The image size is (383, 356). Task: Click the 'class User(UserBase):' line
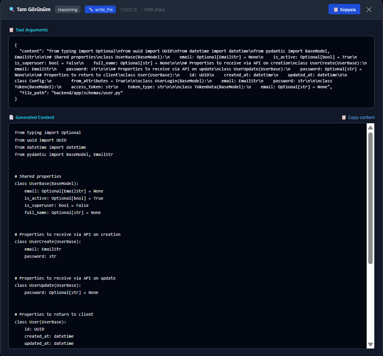point(40,322)
